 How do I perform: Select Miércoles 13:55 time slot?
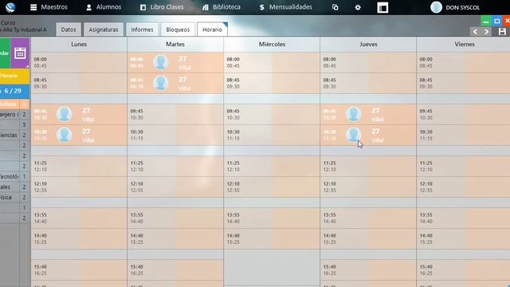pyautogui.click(x=272, y=218)
